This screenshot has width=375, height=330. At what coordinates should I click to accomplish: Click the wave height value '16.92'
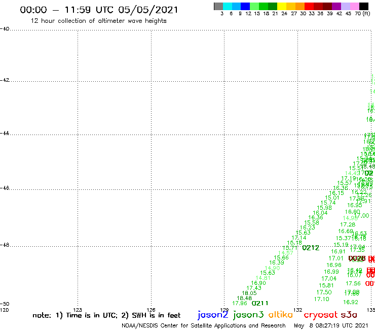point(351,302)
